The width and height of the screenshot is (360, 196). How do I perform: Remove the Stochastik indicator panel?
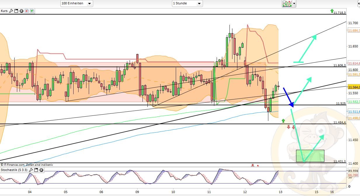(41, 170)
